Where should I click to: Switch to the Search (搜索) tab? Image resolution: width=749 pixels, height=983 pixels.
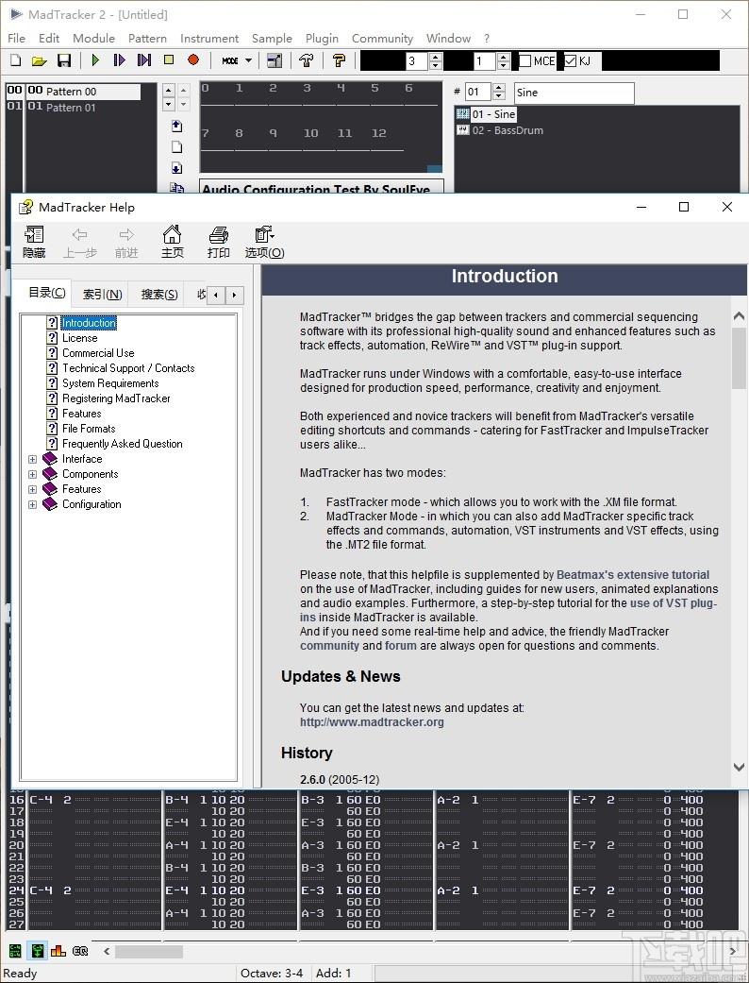[159, 295]
